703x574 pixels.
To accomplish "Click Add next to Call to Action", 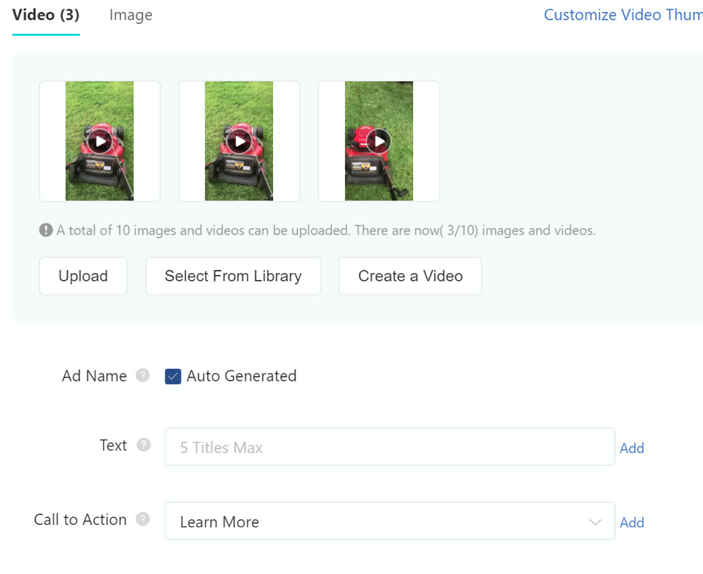I will point(632,522).
